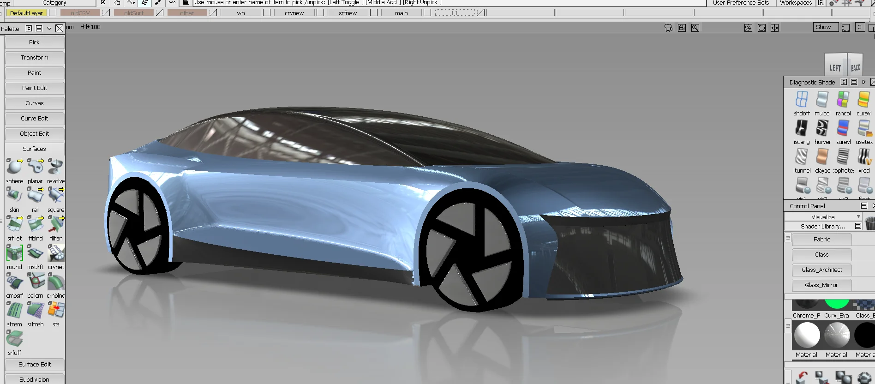
Task: Apply the clayao diagnostic shade
Action: pyautogui.click(x=822, y=157)
